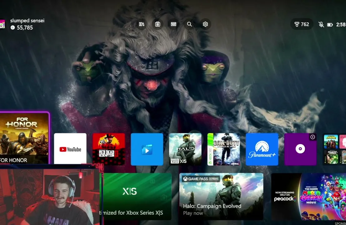Open the Media Player blue tile
The height and width of the screenshot is (225, 346).
click(147, 149)
